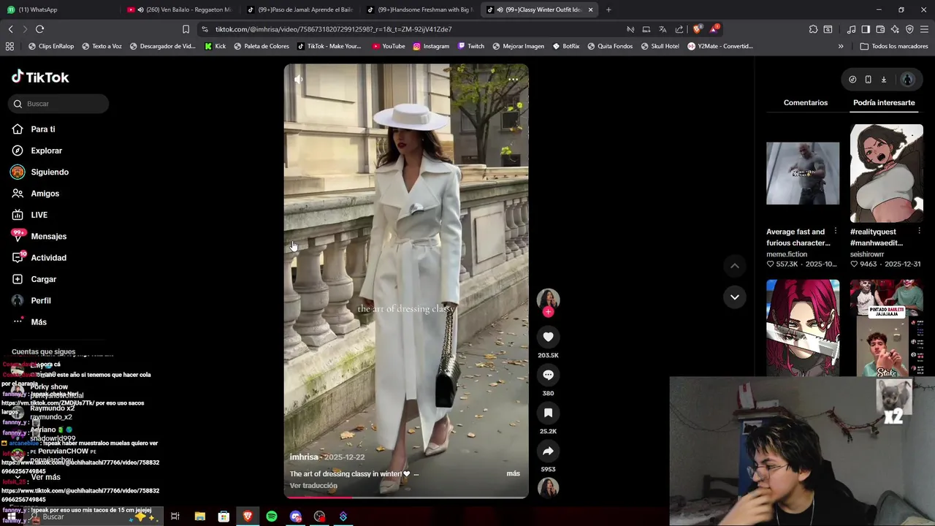The image size is (935, 526).
Task: Go to the previous video with the up arrow
Action: (x=734, y=266)
